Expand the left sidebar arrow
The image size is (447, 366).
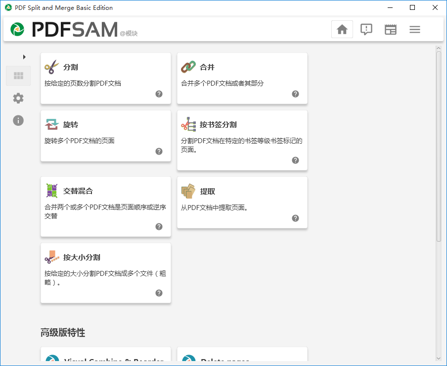point(24,57)
